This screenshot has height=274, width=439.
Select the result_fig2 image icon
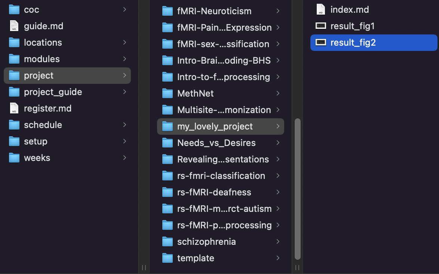320,43
